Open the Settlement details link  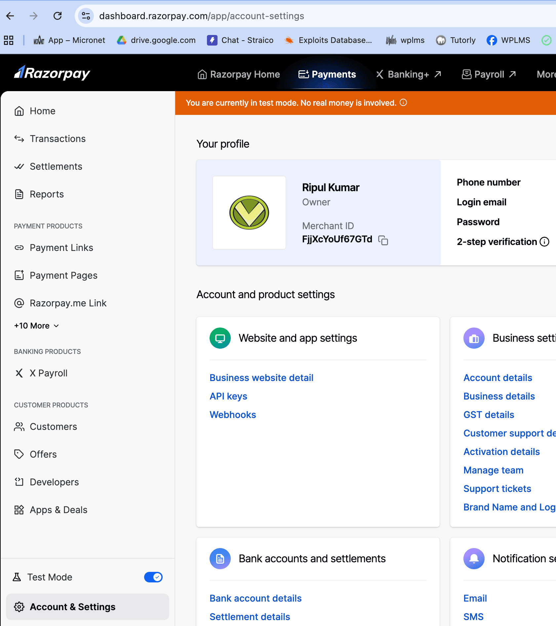[250, 617]
